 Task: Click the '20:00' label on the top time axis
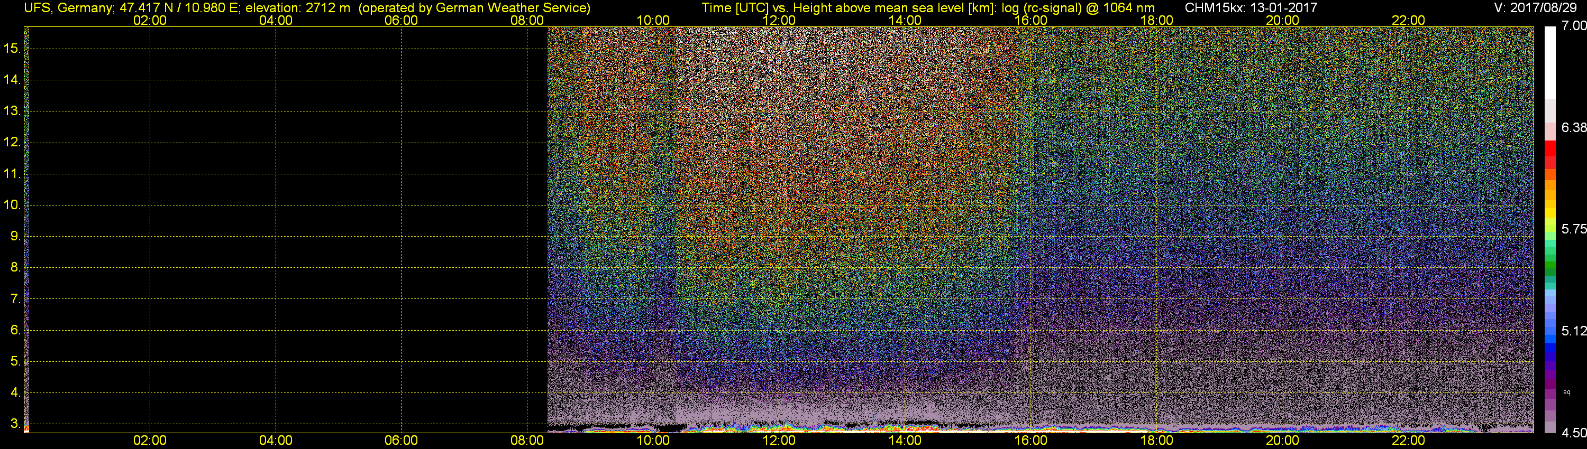(1282, 20)
